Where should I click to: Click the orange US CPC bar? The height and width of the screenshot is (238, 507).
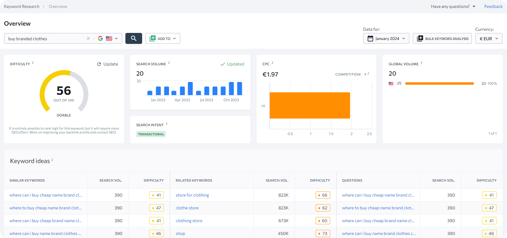(x=309, y=105)
